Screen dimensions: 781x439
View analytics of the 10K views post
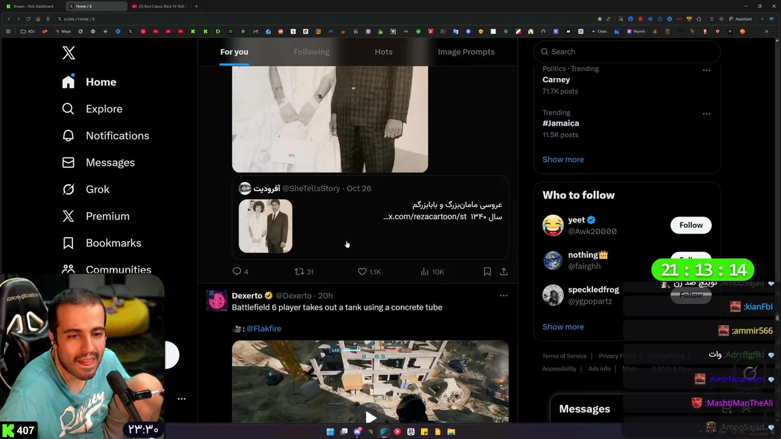(432, 271)
